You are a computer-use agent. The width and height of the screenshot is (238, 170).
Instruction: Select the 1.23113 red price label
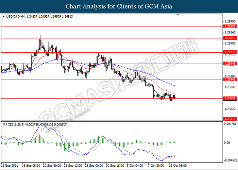tap(230, 119)
